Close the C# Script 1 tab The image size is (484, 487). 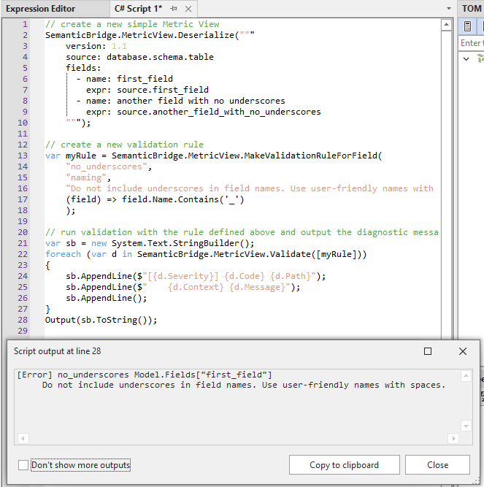tap(188, 9)
